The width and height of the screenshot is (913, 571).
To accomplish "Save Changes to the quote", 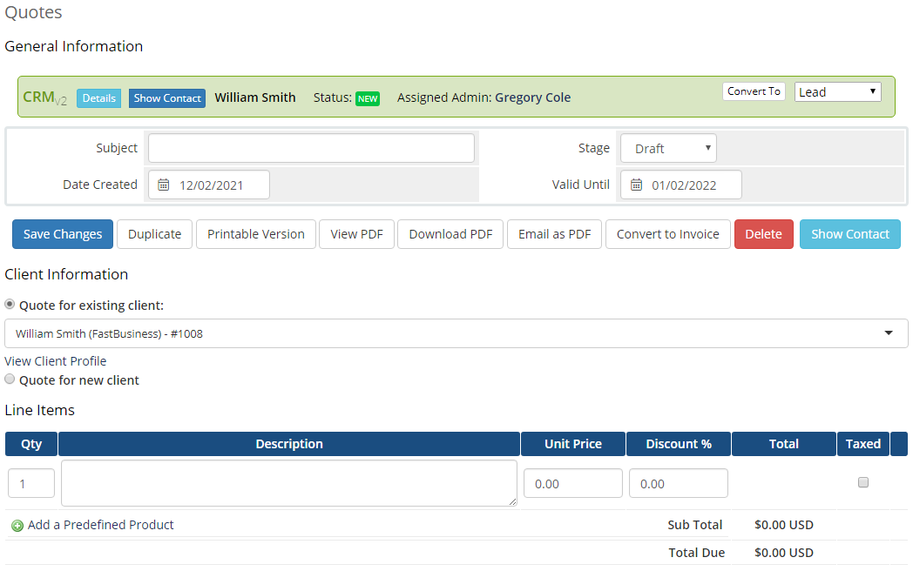I will [63, 234].
